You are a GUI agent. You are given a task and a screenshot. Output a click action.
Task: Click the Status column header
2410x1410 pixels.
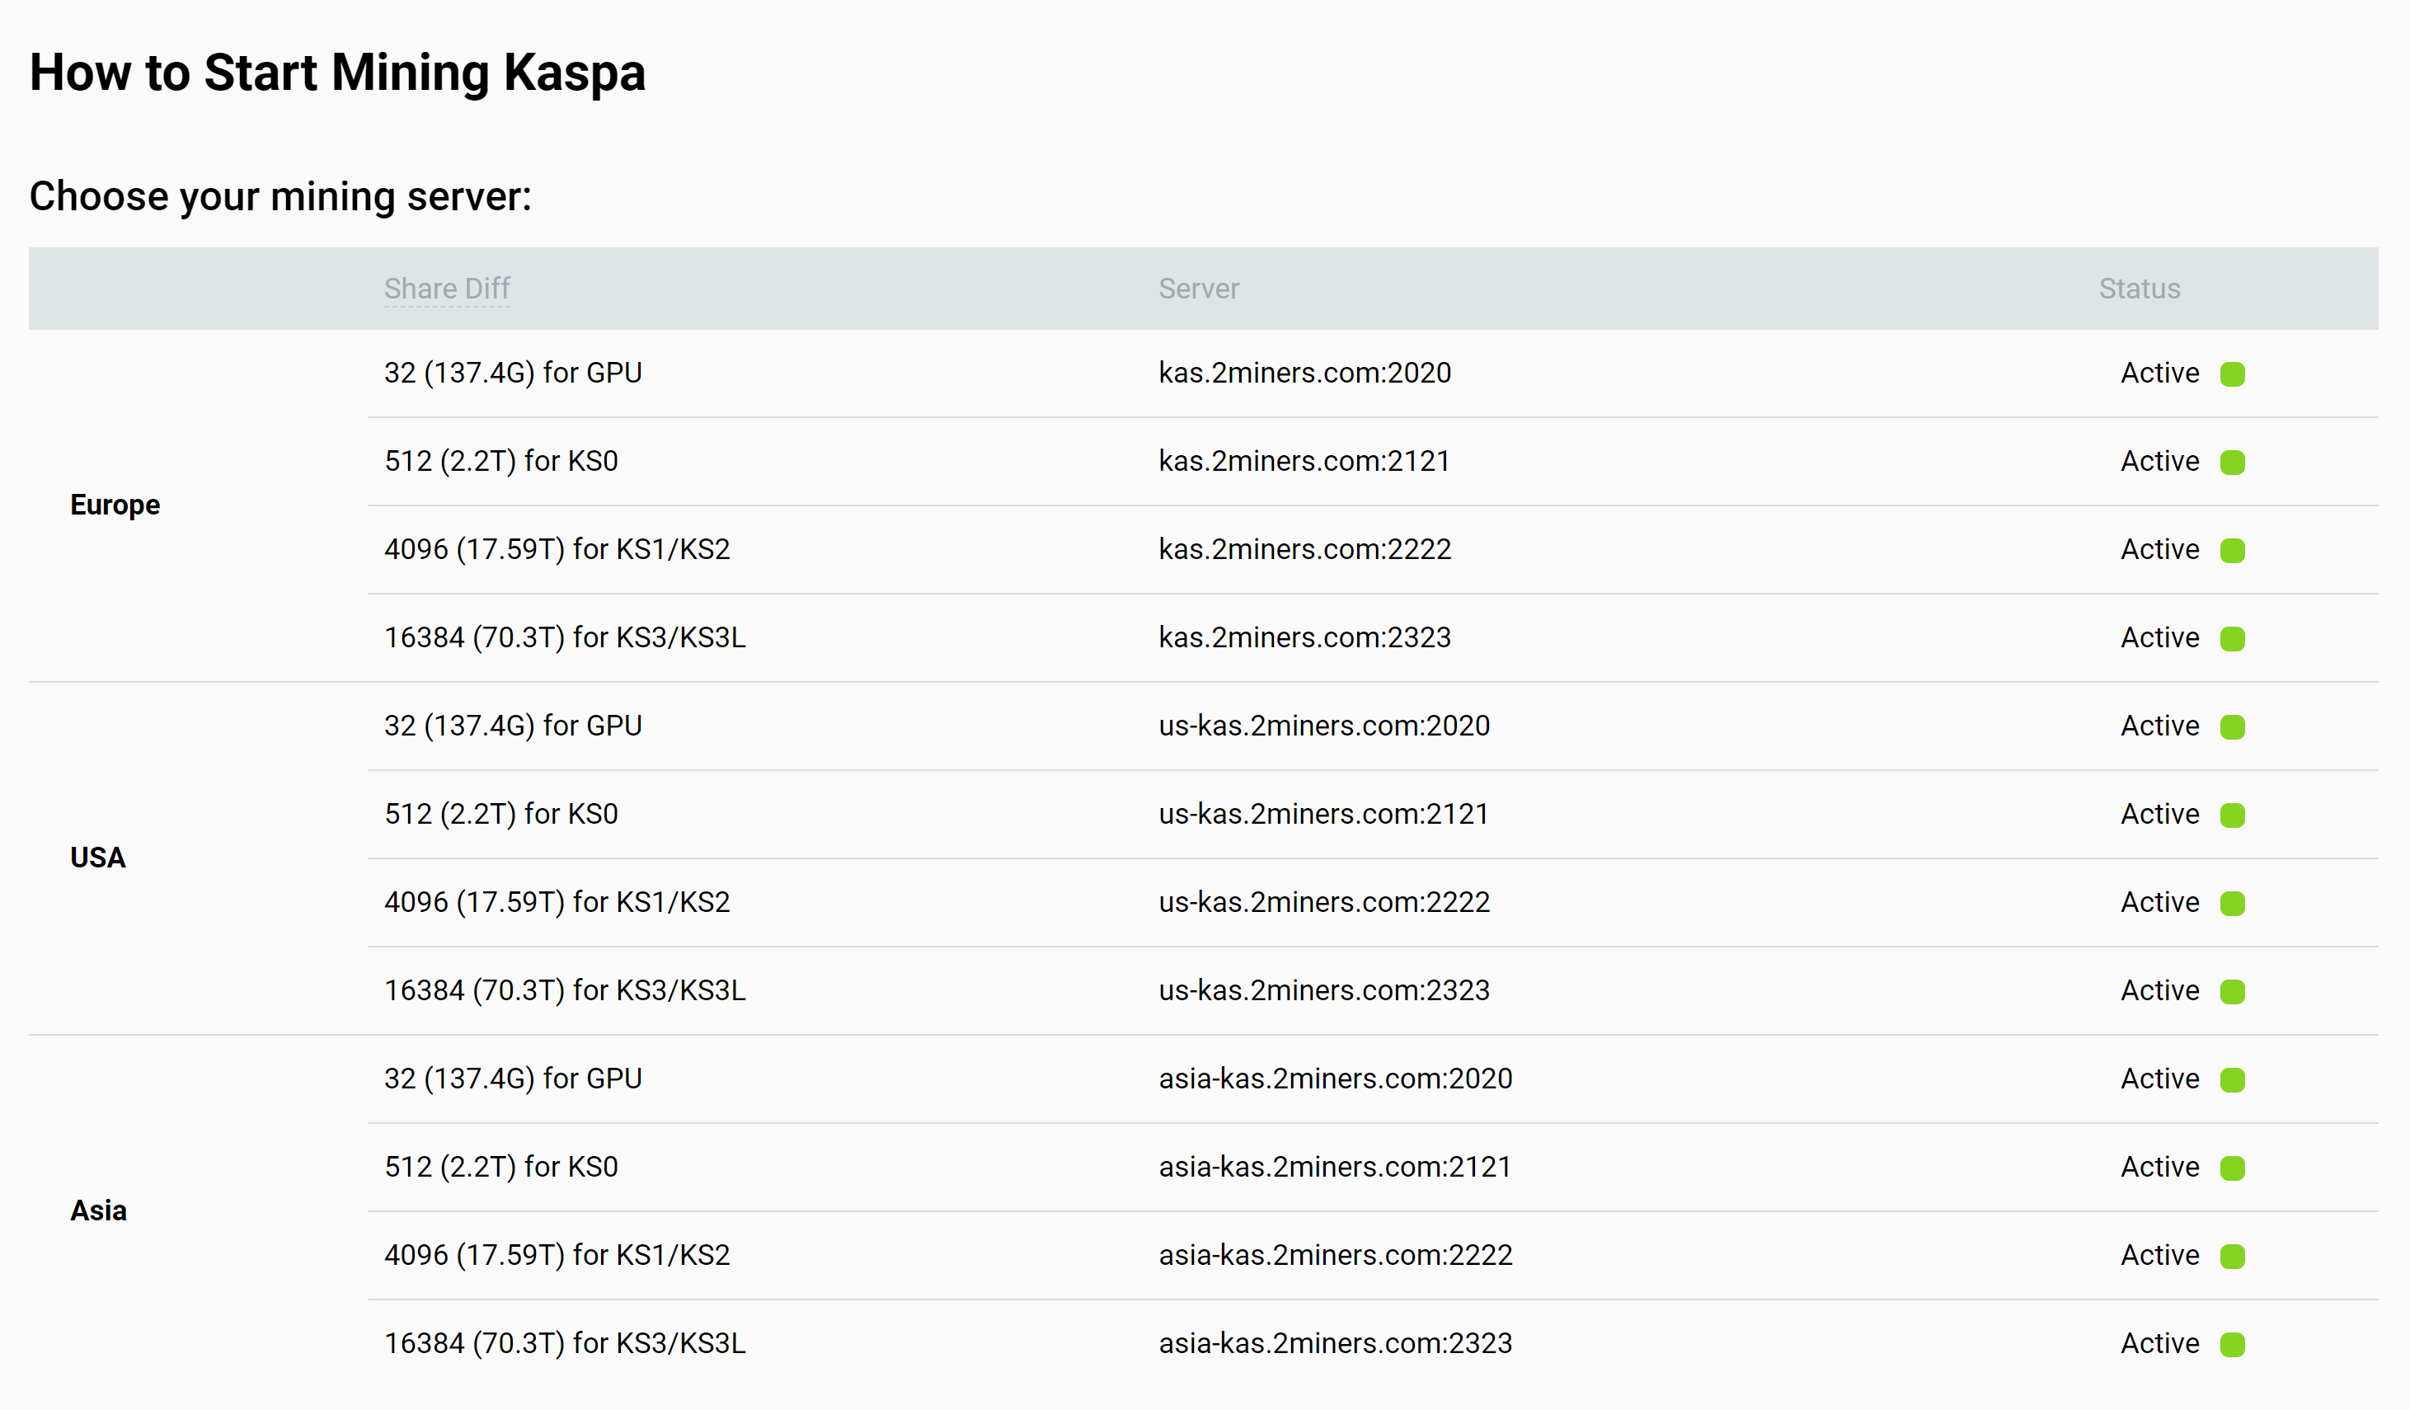coord(2140,288)
